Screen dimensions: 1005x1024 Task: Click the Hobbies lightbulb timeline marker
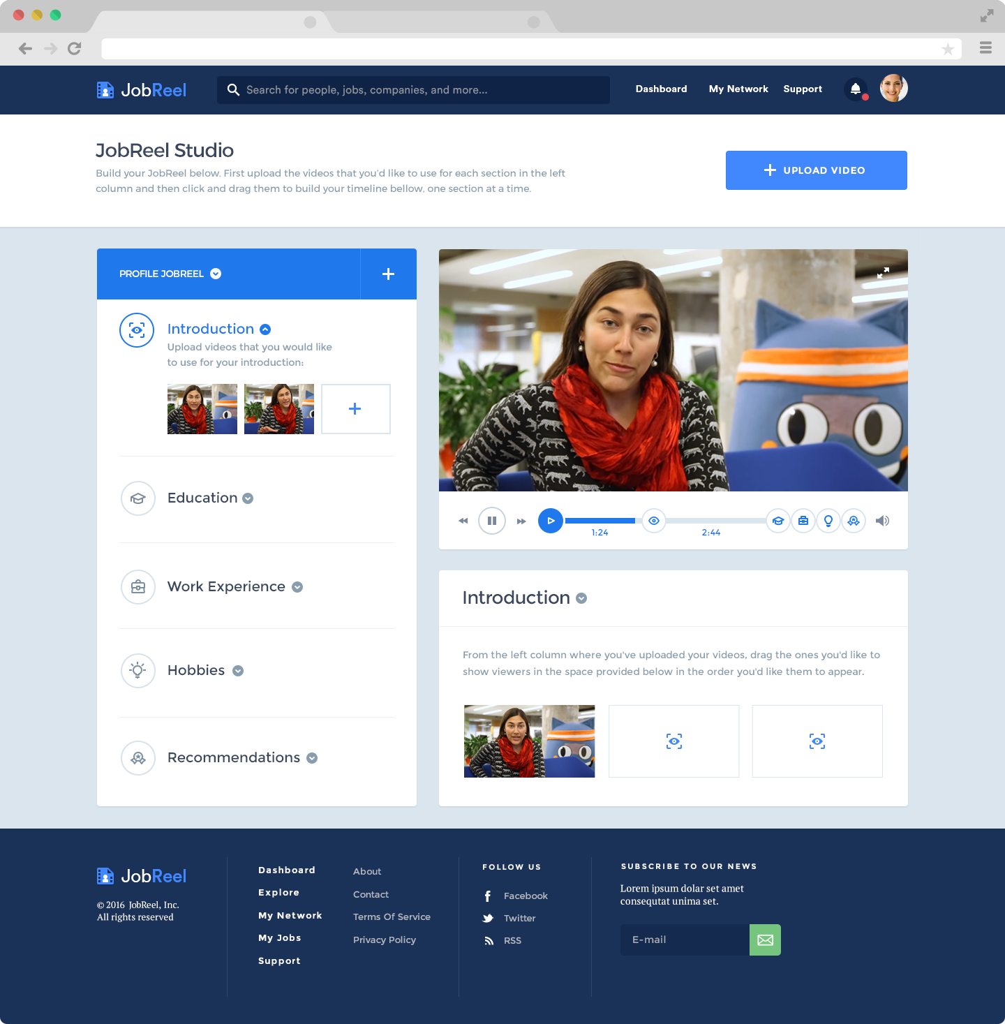(828, 521)
